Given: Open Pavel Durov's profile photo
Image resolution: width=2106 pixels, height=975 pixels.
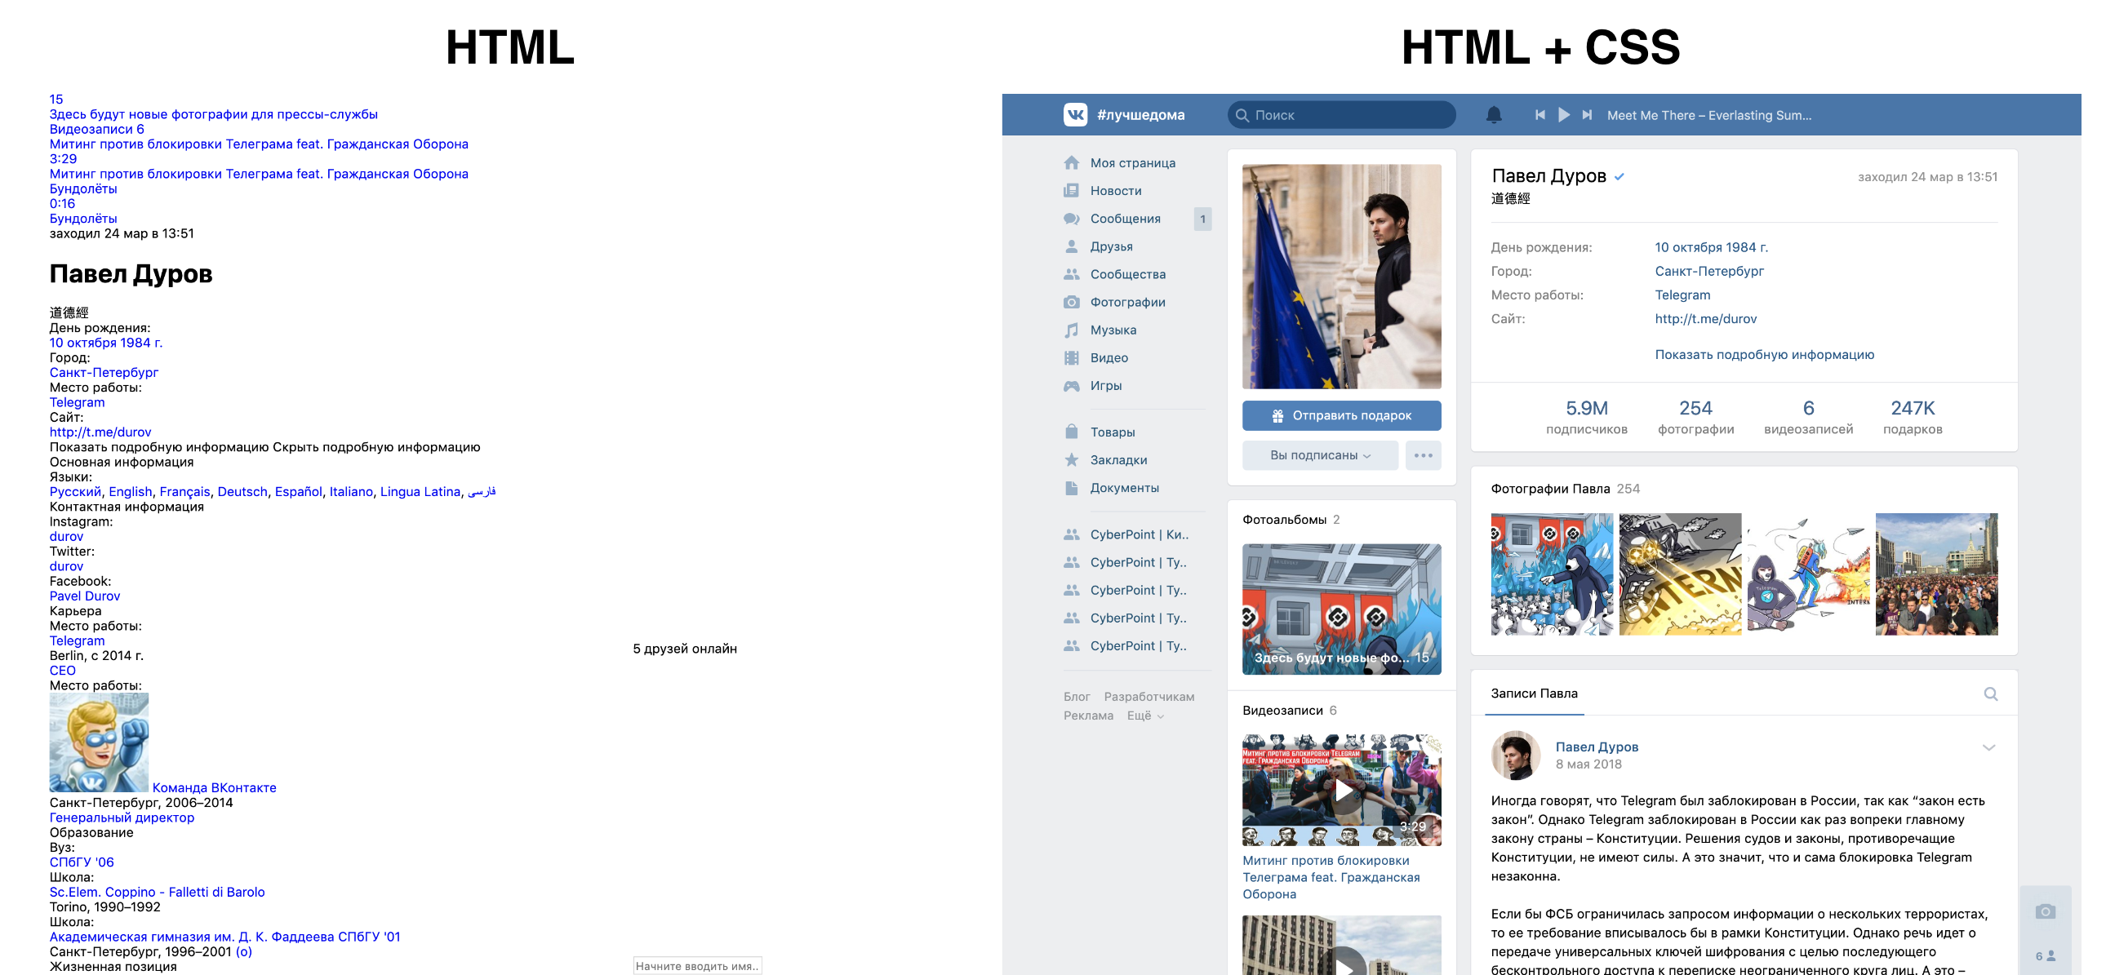Looking at the screenshot, I should click(1342, 277).
